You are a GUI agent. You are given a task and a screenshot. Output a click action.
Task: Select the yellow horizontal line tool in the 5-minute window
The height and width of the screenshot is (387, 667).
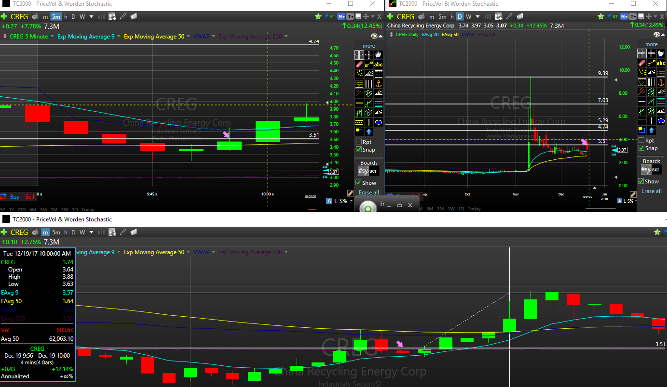pyautogui.click(x=359, y=103)
